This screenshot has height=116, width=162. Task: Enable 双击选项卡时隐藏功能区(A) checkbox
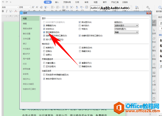pyautogui.click(x=44, y=75)
